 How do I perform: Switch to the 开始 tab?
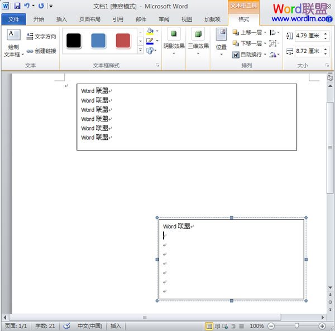[x=39, y=20]
